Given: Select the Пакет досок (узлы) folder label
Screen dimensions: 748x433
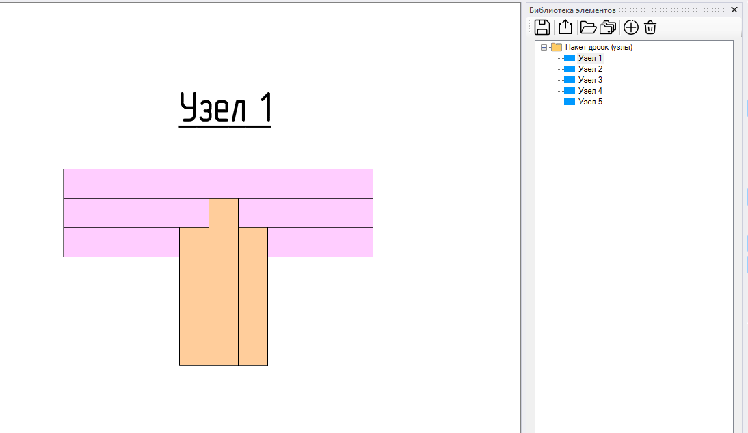Looking at the screenshot, I should (x=598, y=47).
